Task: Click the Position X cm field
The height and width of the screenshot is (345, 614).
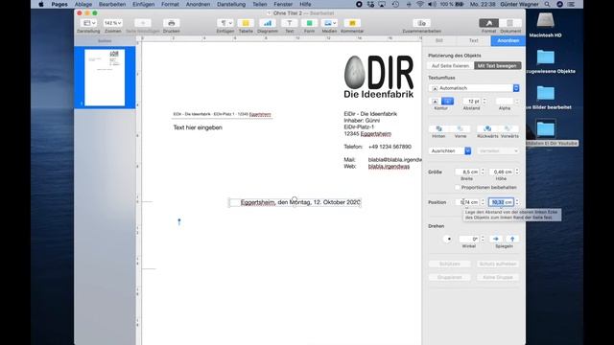Action: 467,202
